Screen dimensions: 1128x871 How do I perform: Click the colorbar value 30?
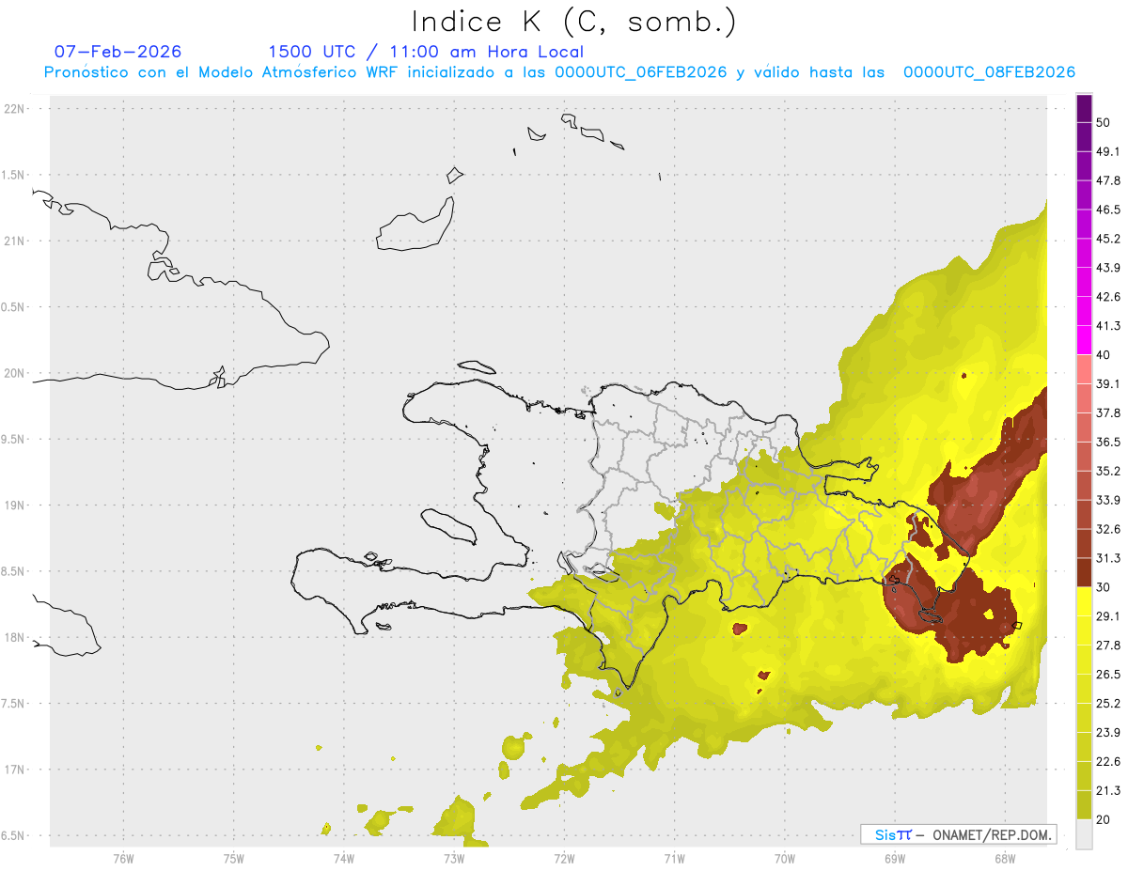pyautogui.click(x=1104, y=587)
